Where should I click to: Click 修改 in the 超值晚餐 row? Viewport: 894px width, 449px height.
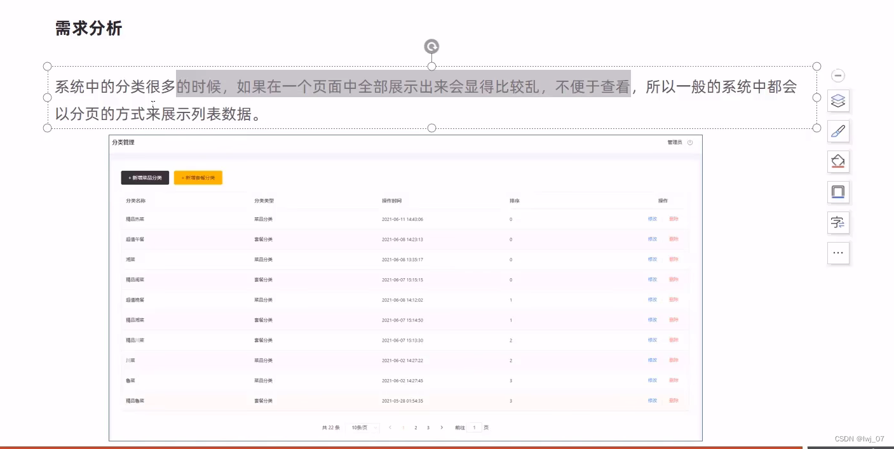653,300
